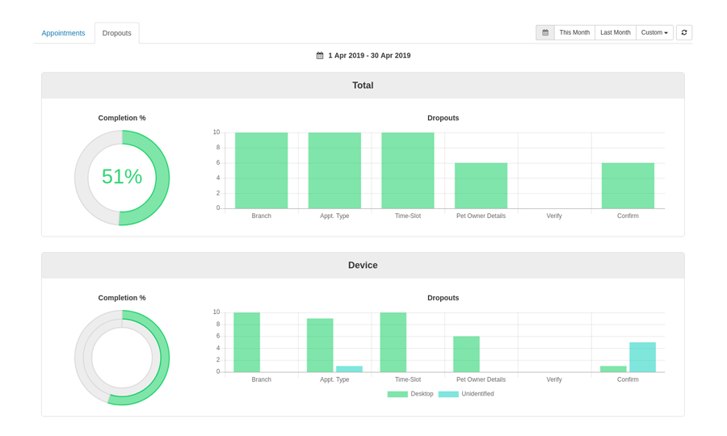Image resolution: width=727 pixels, height=436 pixels.
Task: Select the This Month filter
Action: (574, 32)
